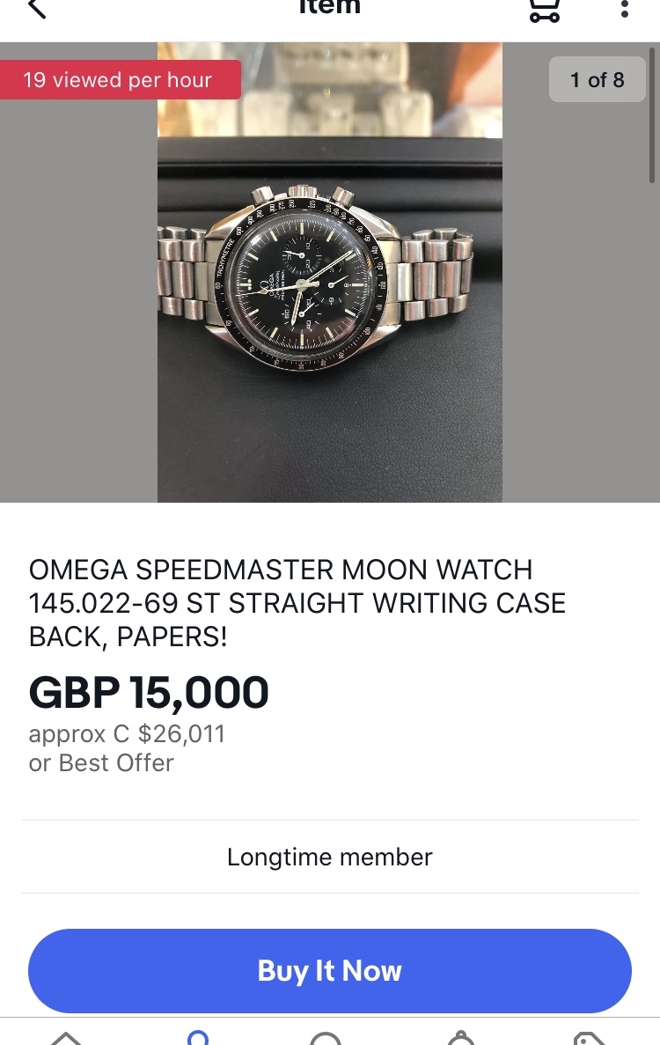The width and height of the screenshot is (660, 1045).
Task: Open the Selling tag tab
Action: (590, 1037)
